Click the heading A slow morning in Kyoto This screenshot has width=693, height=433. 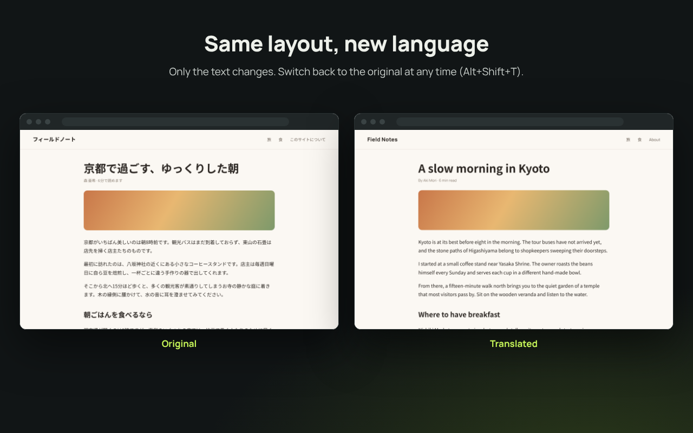pyautogui.click(x=484, y=168)
